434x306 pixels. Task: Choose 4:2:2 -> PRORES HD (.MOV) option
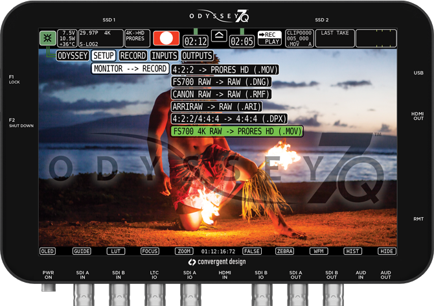(225, 70)
